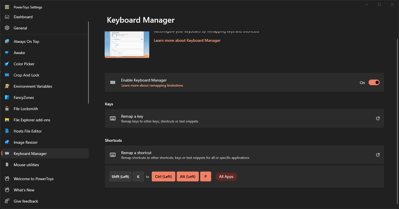Select Color Picker in the sidebar
The image size is (399, 209).
pyautogui.click(x=45, y=64)
